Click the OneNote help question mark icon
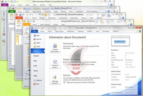 pyautogui.click(x=112, y=5)
